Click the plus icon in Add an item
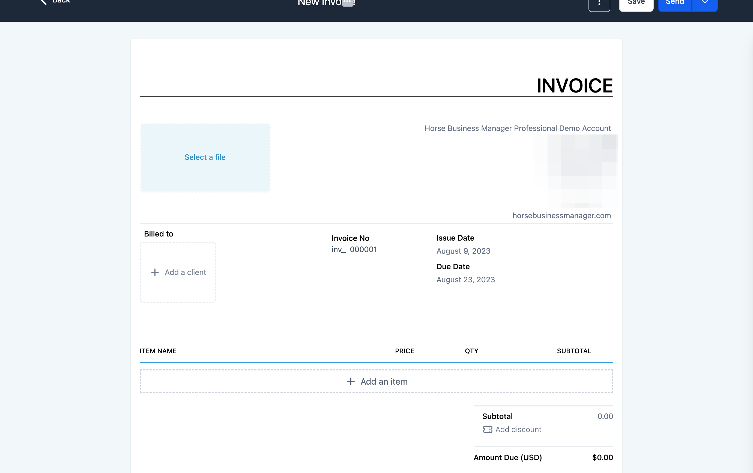The height and width of the screenshot is (473, 753). pyautogui.click(x=351, y=381)
